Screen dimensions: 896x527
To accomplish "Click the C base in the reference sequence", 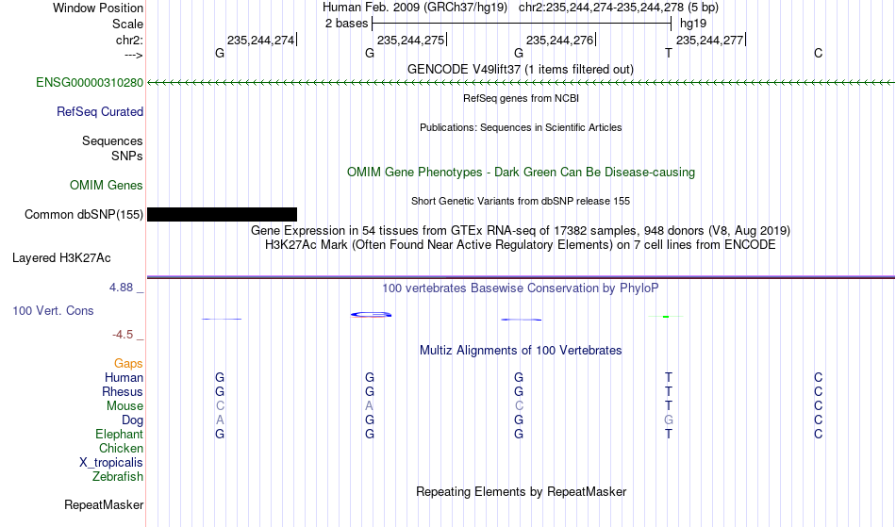I will (x=819, y=53).
